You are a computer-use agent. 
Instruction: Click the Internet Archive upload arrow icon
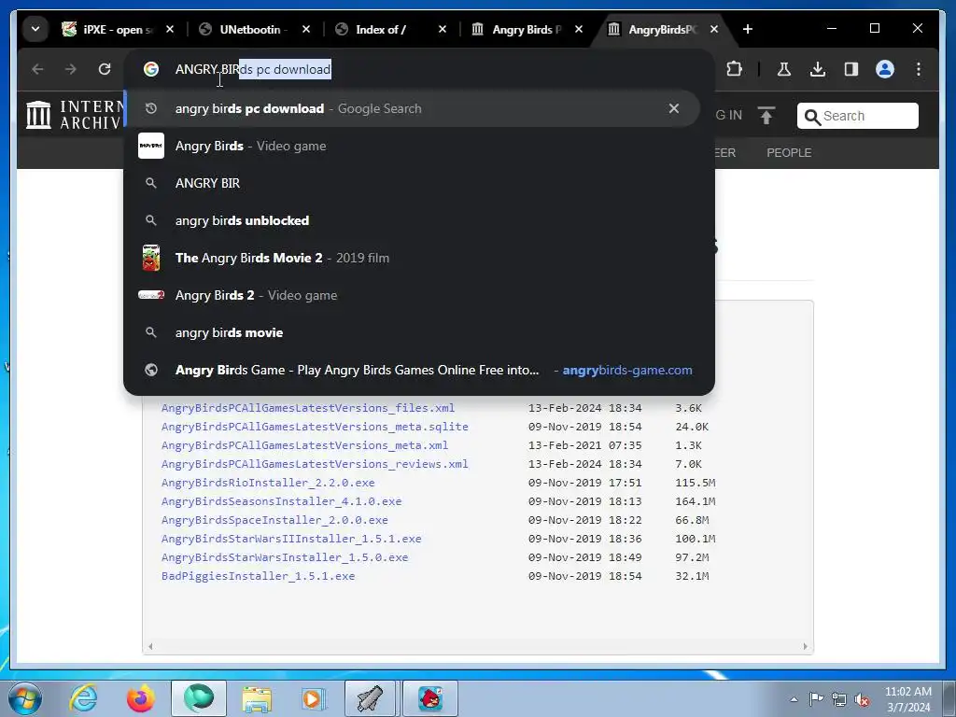pyautogui.click(x=766, y=115)
